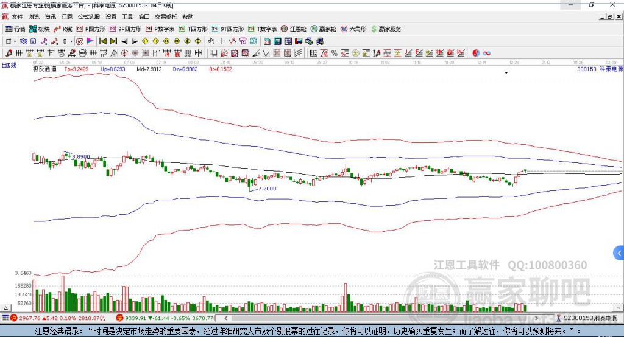Select the hand pan tool
Viewport: 624px width, 337px height.
tap(211, 41)
